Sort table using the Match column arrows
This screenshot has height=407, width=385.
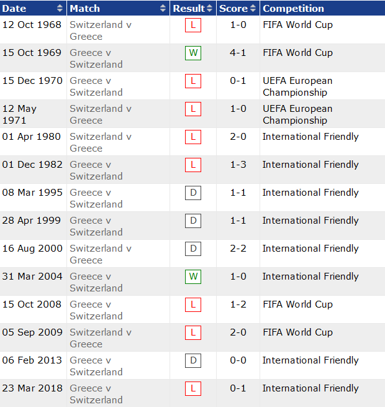163,9
